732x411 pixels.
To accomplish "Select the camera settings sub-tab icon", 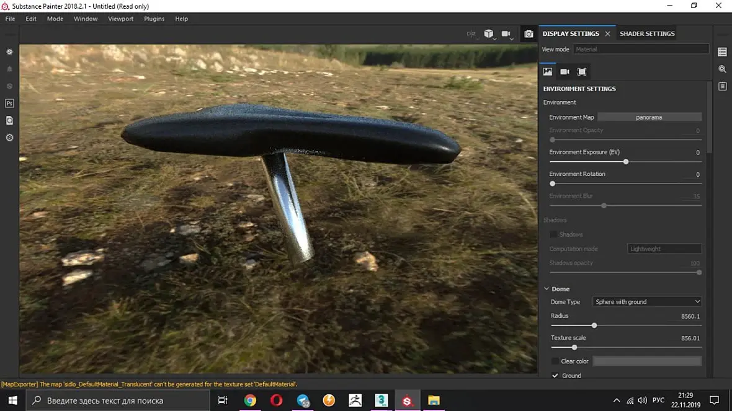I will pyautogui.click(x=565, y=72).
